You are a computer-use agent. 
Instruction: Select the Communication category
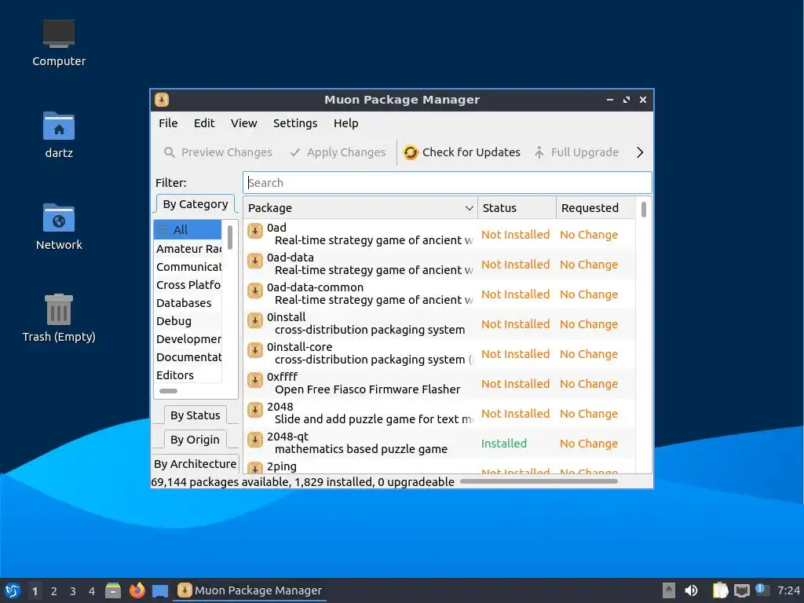[x=188, y=267]
